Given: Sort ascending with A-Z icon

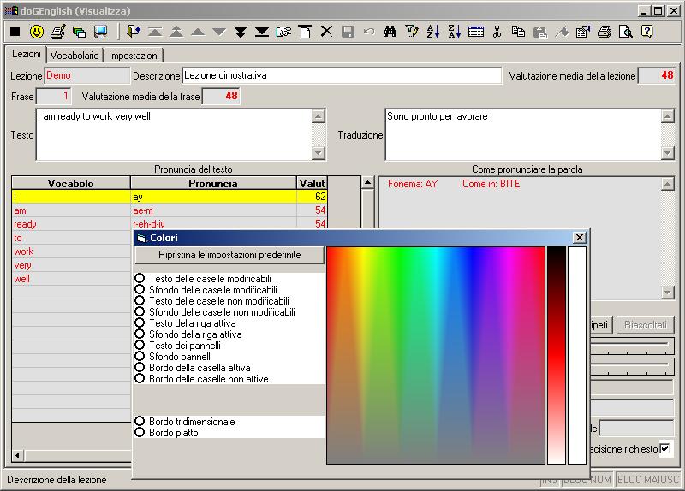Looking at the screenshot, I should (x=433, y=32).
